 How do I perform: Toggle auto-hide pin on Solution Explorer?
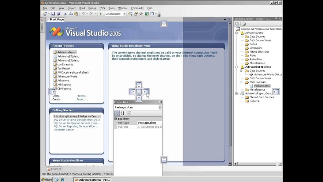coord(276,18)
